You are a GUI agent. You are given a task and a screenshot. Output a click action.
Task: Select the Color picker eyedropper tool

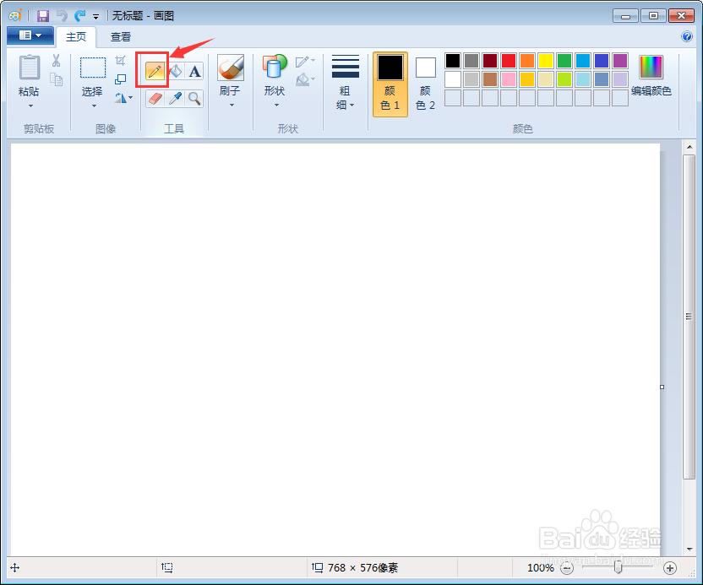coord(175,99)
